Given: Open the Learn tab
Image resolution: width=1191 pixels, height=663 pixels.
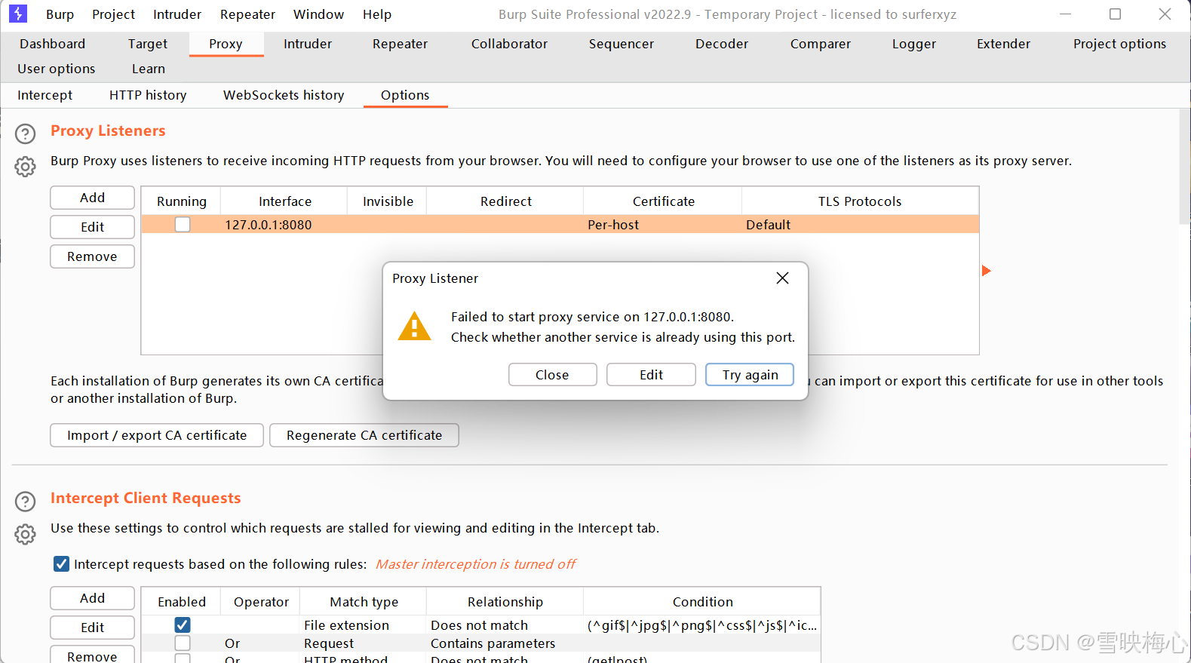Looking at the screenshot, I should [x=149, y=69].
